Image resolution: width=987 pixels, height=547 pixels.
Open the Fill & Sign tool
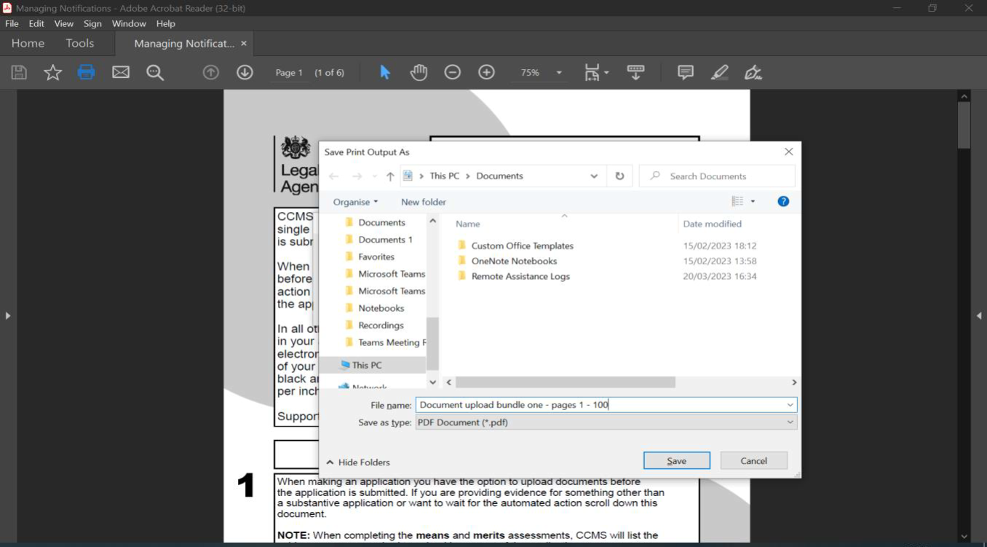[x=753, y=72]
